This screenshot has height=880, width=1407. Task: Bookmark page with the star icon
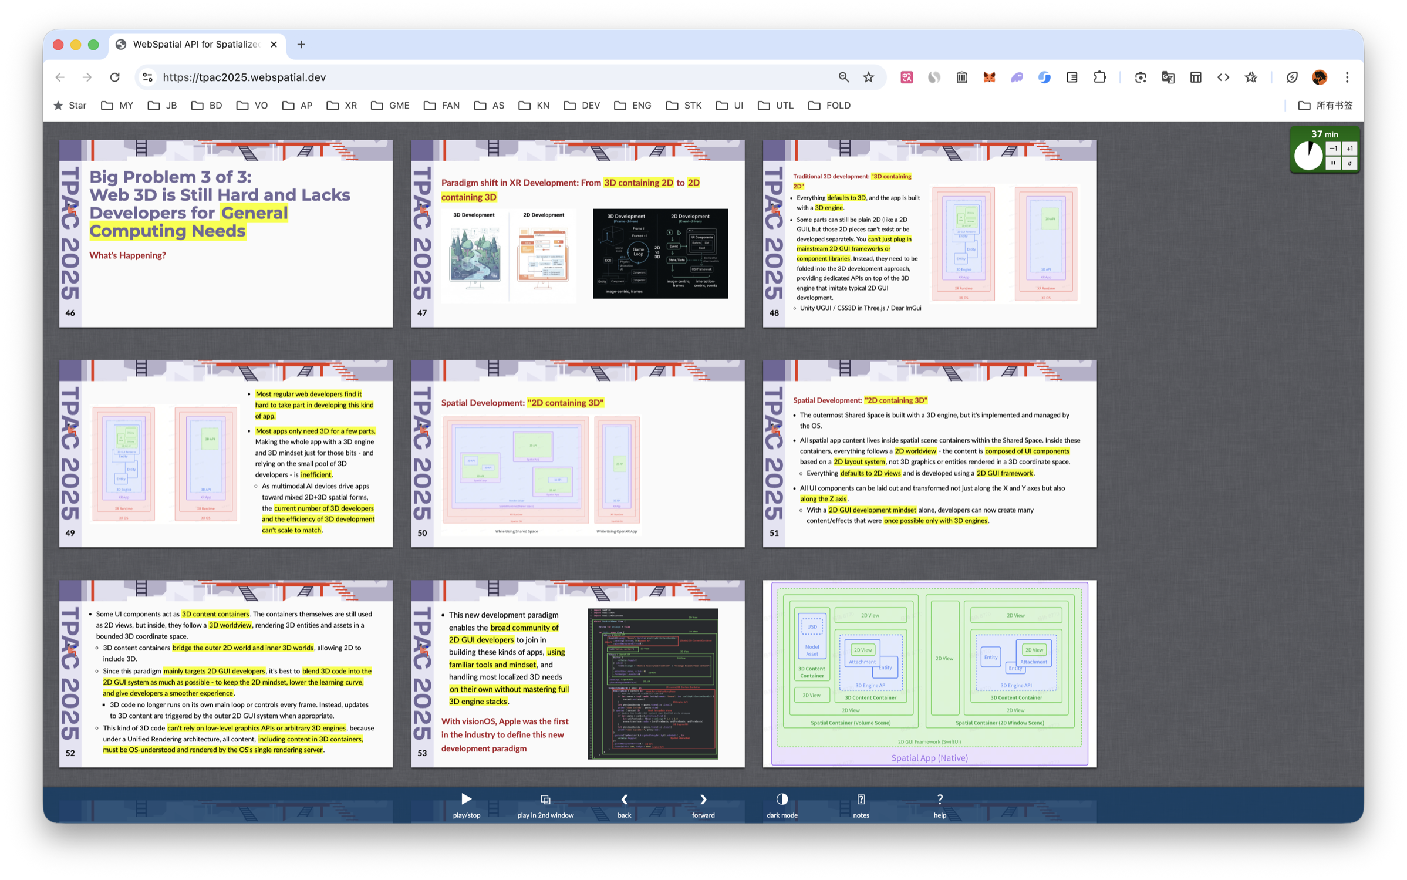point(868,77)
